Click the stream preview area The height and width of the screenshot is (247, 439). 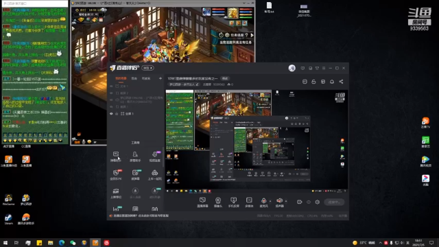pos(257,141)
